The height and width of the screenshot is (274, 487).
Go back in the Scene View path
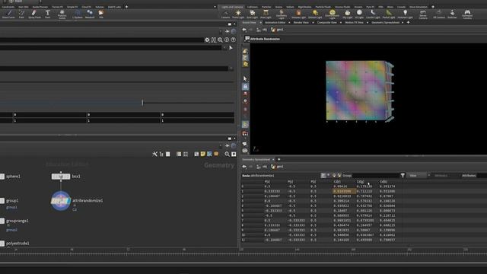pos(244,30)
